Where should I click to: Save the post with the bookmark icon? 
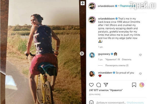tap(134, 85)
